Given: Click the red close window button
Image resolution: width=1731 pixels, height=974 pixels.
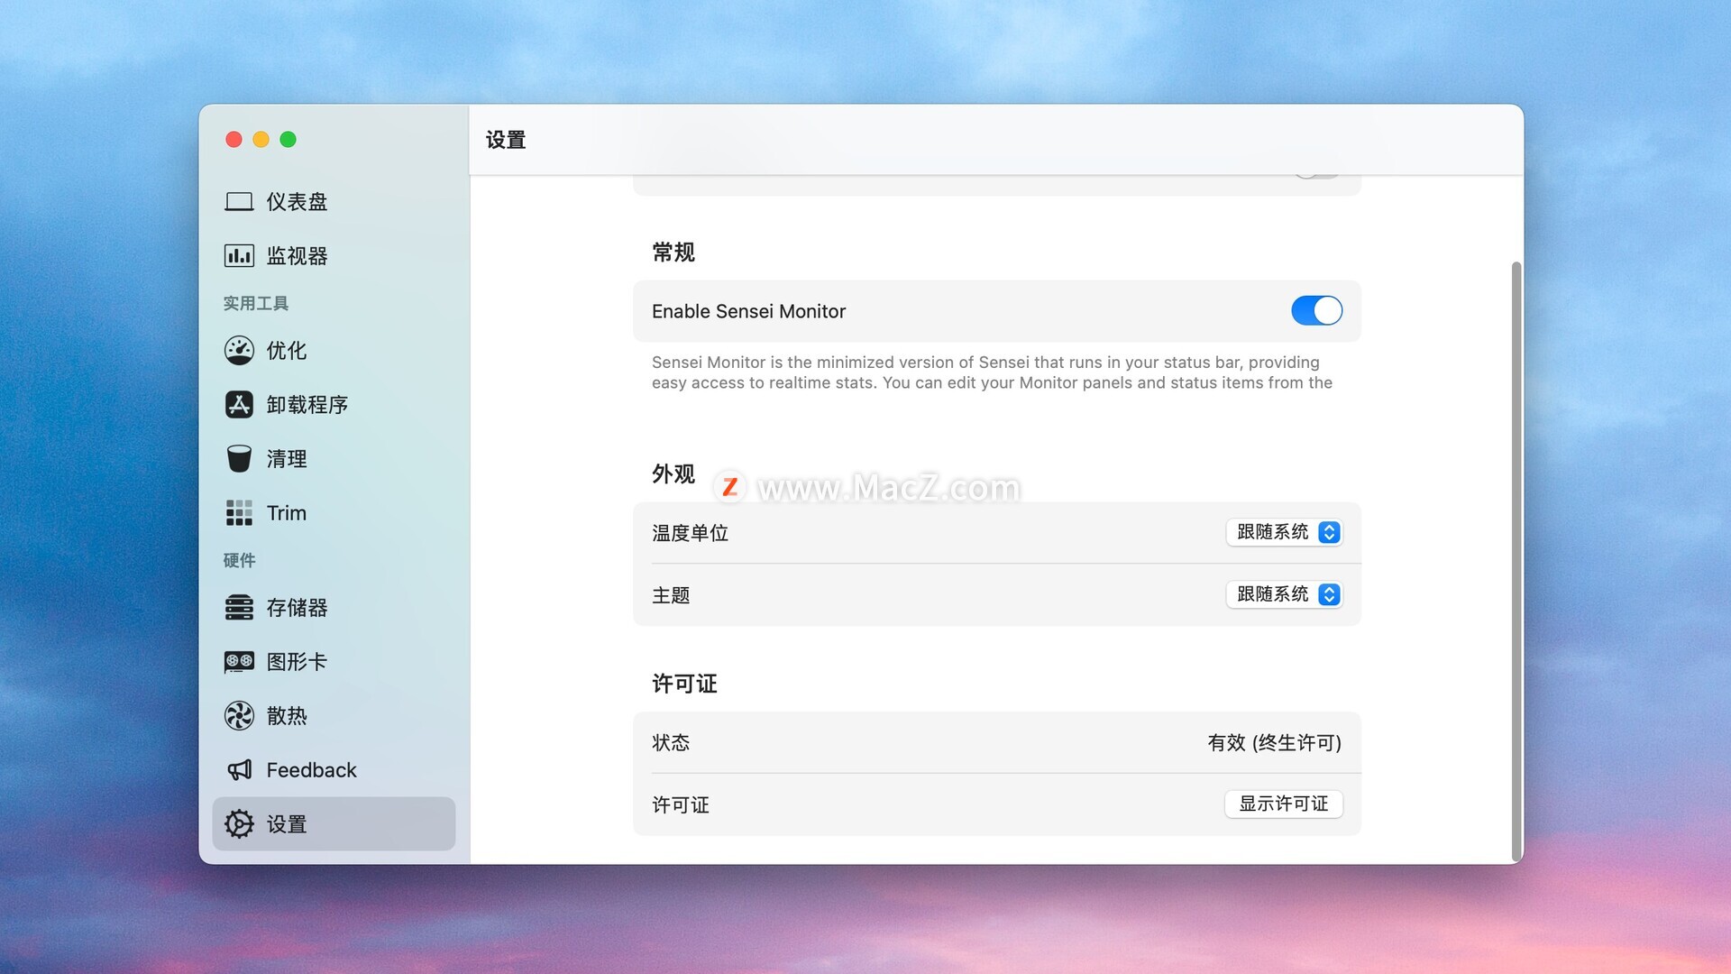Looking at the screenshot, I should 234,139.
